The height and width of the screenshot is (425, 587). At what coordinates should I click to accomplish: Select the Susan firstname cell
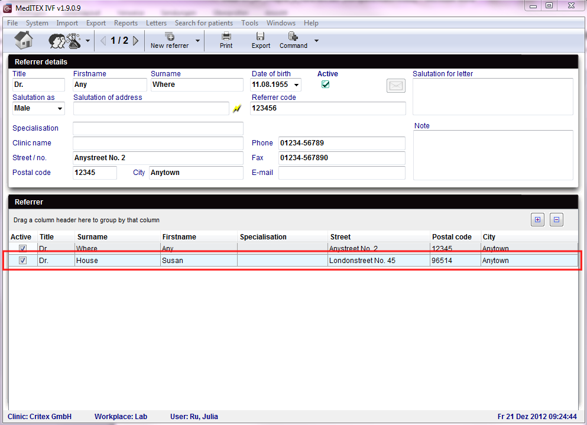(199, 261)
